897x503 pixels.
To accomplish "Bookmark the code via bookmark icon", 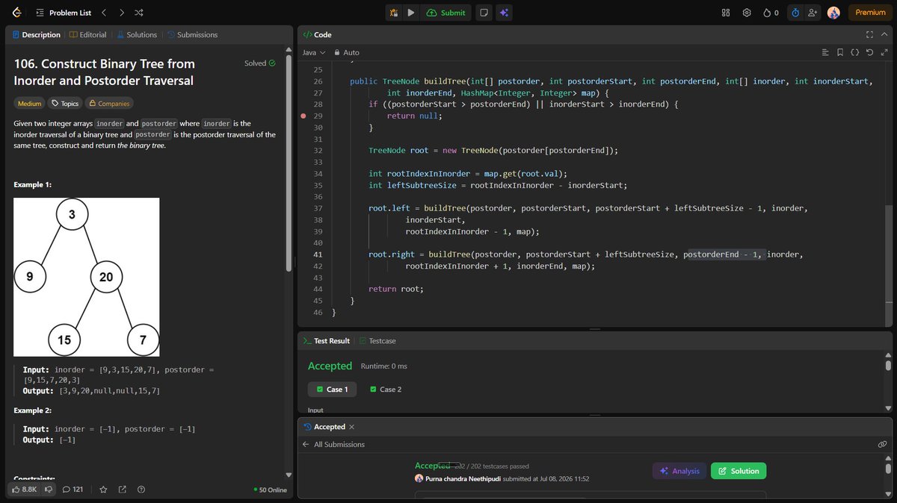I will (x=840, y=52).
